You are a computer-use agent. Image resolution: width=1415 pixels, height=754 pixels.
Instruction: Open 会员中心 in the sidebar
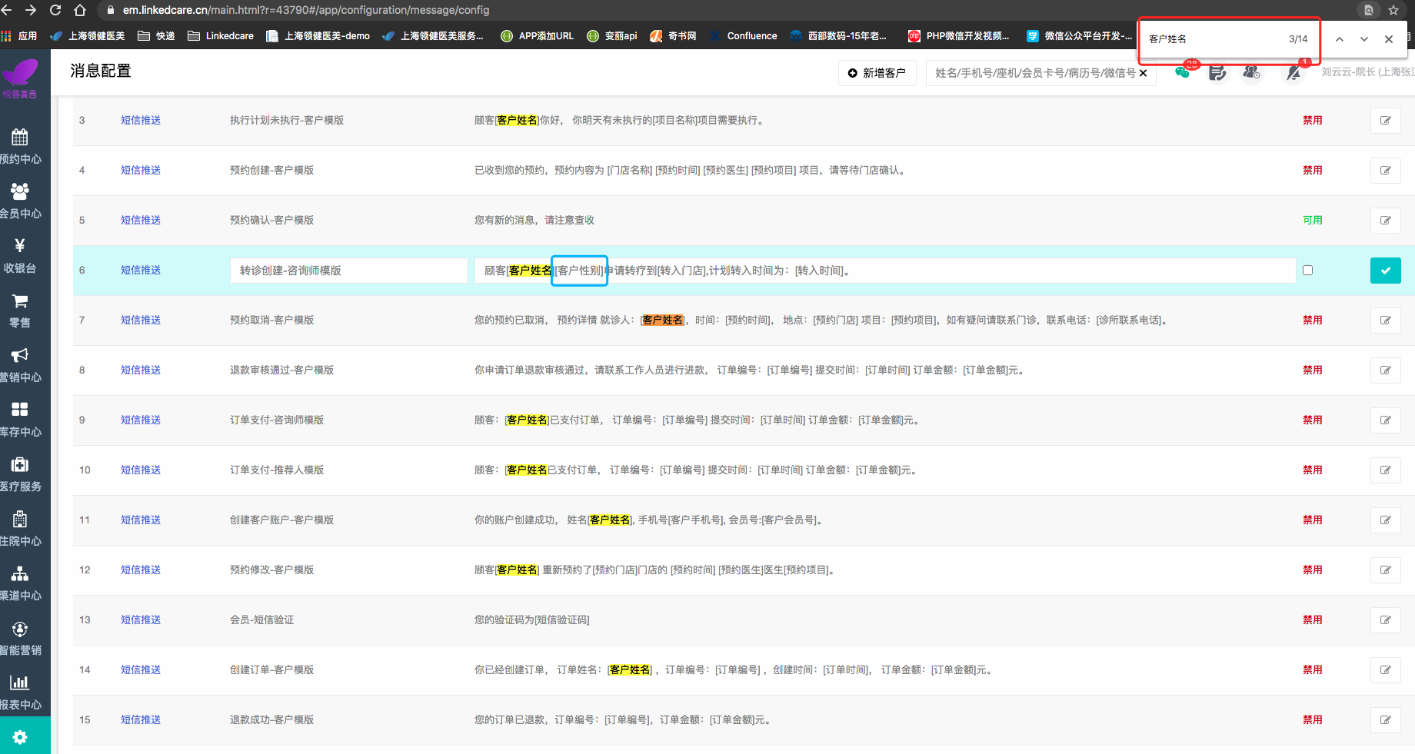(21, 201)
